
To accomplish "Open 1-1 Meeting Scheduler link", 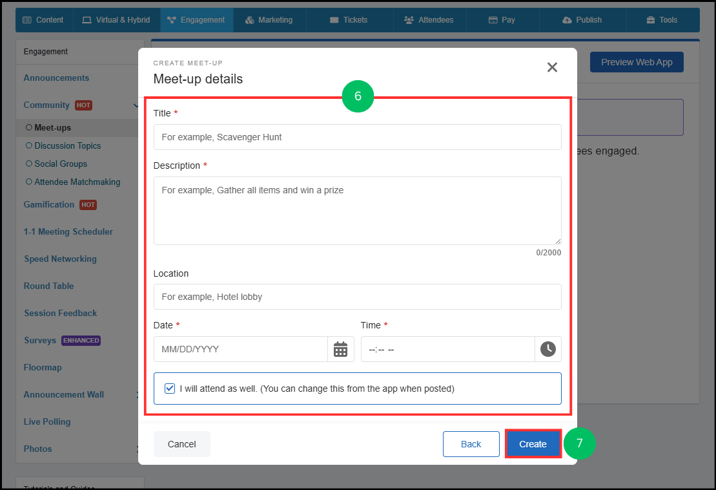I will point(68,231).
